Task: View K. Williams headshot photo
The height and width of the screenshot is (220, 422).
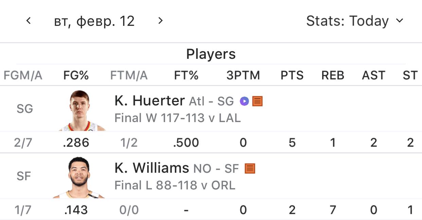Action: pyautogui.click(x=79, y=177)
